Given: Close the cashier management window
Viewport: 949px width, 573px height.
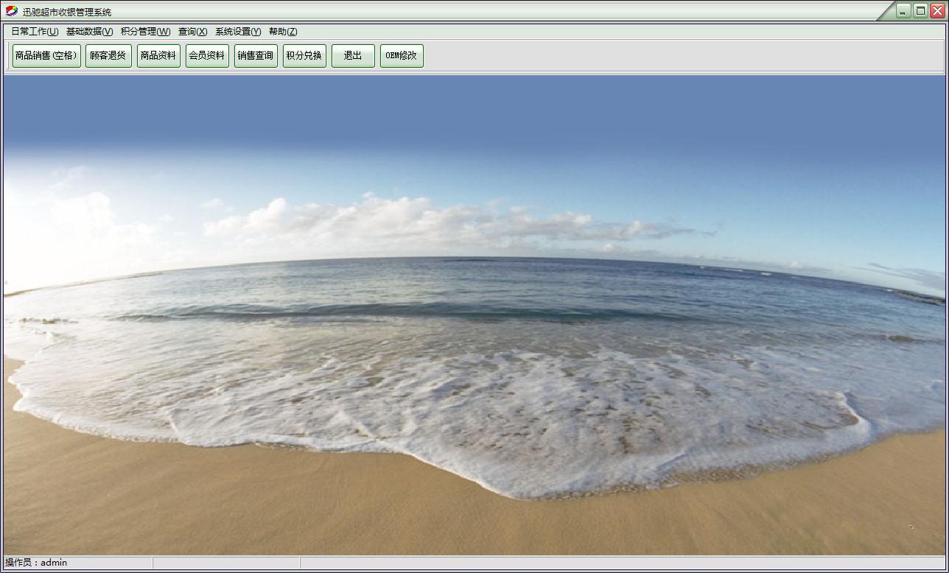Looking at the screenshot, I should coord(937,11).
